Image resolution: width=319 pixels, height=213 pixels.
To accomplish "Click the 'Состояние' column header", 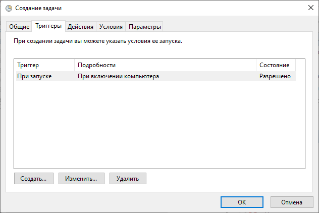I will [275, 66].
